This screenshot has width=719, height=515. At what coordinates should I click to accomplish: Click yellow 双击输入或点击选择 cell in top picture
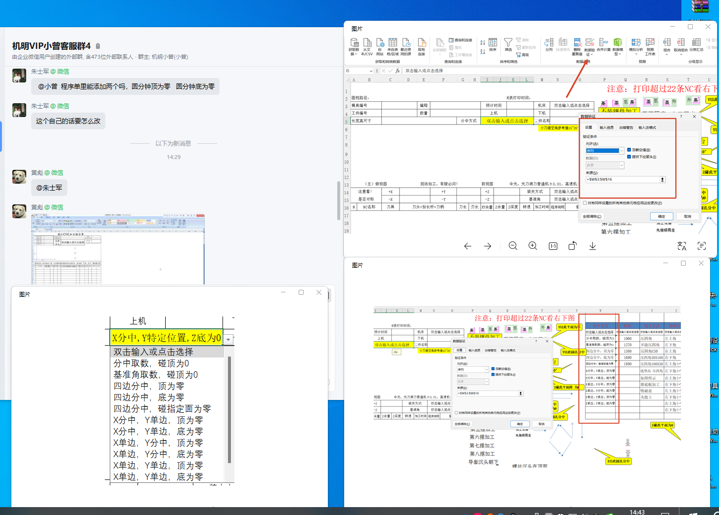[x=507, y=120]
